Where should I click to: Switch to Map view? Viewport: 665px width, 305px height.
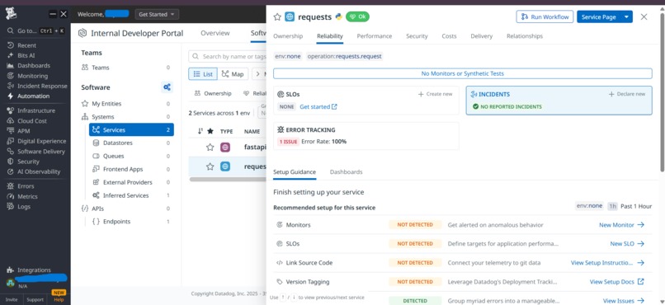(x=233, y=74)
